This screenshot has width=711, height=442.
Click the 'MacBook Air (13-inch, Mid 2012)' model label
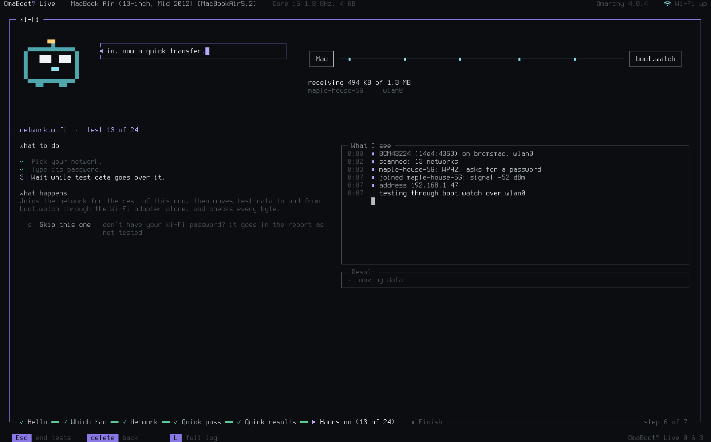pos(163,3)
